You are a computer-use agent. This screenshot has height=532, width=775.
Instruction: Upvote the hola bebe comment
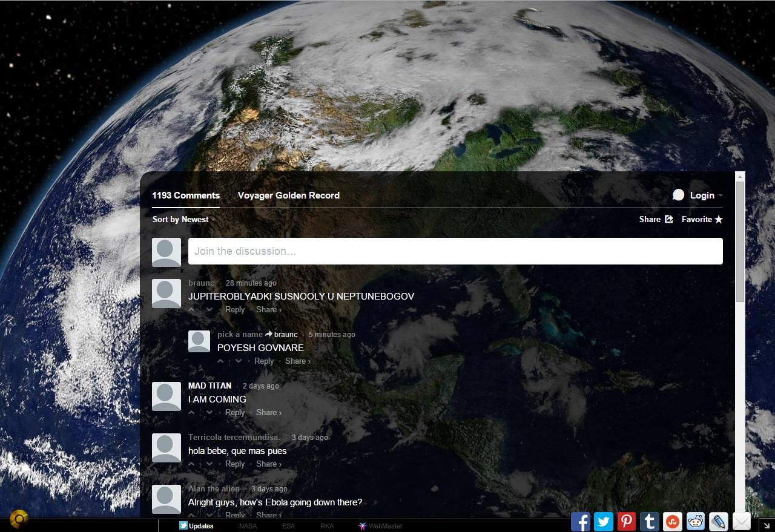coord(192,464)
